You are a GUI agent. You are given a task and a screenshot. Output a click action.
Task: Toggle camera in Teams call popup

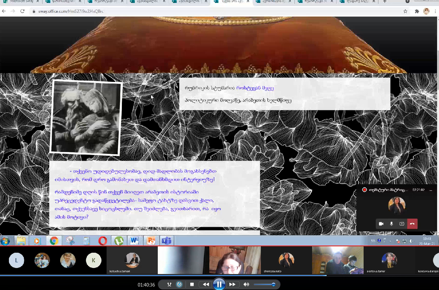[381, 224]
